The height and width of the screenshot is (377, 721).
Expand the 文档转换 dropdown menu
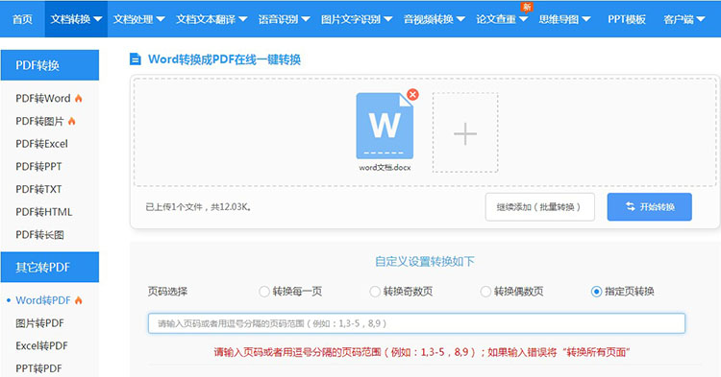(76, 19)
